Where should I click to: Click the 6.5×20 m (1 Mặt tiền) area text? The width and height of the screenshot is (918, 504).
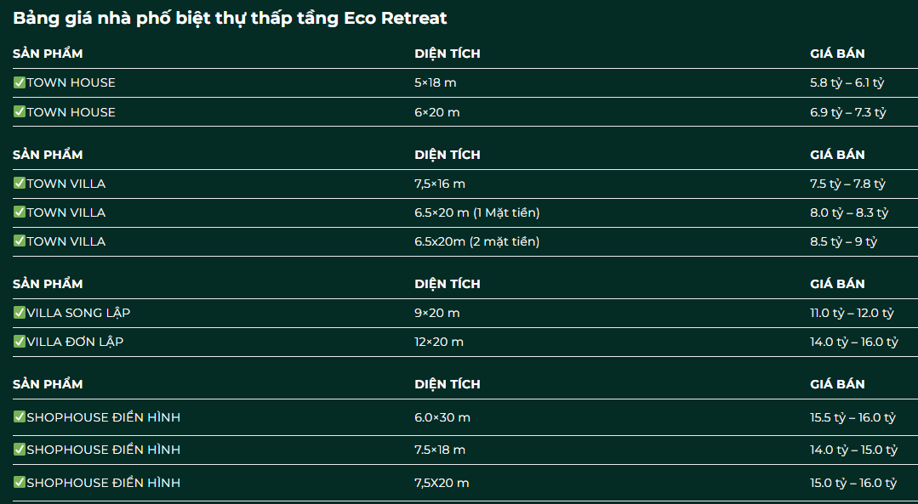pos(477,212)
